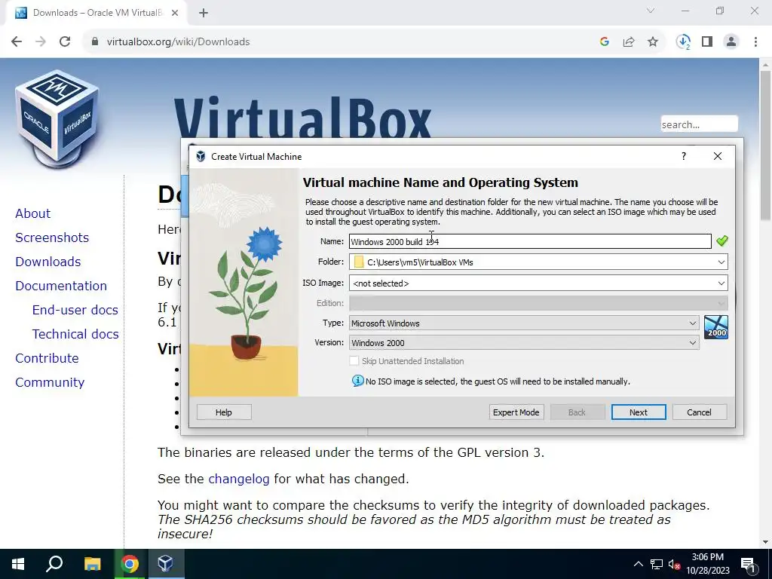This screenshot has width=772, height=579.
Task: Click the dialog help question mark
Action: coord(683,156)
